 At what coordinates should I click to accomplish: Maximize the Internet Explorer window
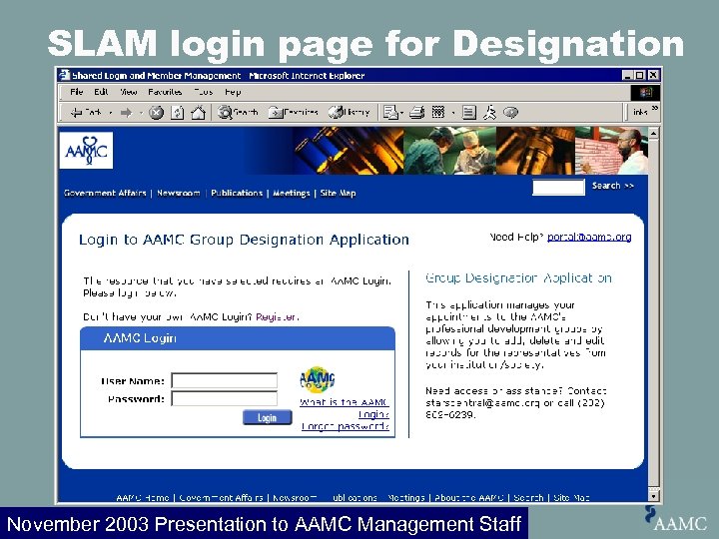coord(640,75)
